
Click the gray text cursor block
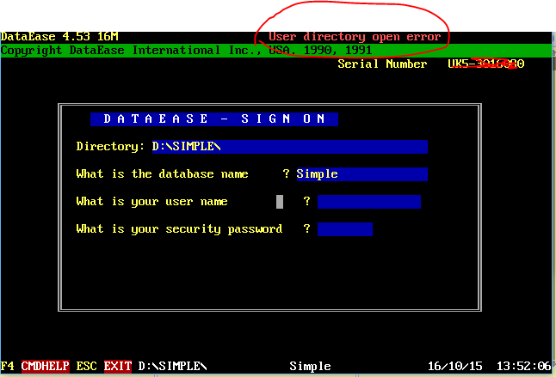[x=280, y=202]
